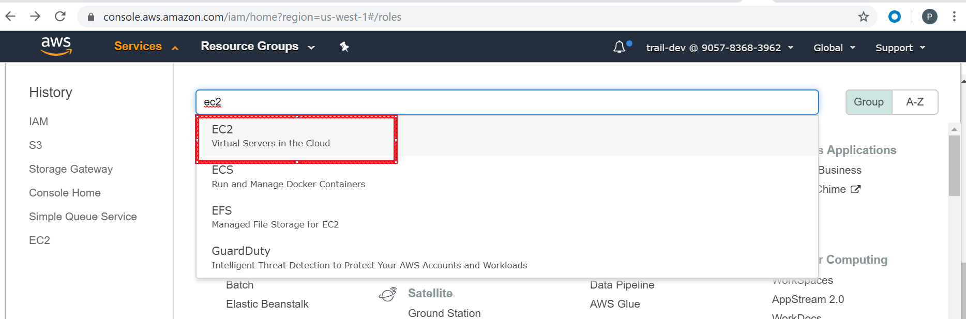The image size is (966, 319).
Task: Reload the page in the browser
Action: [61, 17]
